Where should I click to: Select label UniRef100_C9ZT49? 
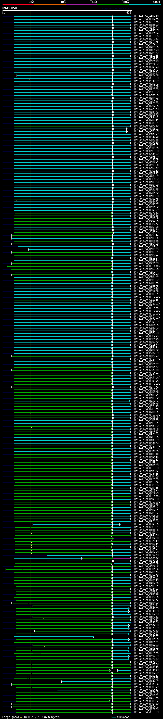tap(146, 541)
